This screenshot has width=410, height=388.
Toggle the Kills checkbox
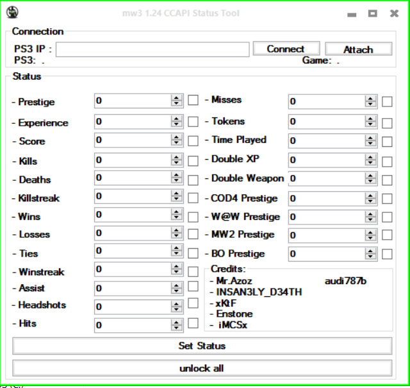coord(193,161)
